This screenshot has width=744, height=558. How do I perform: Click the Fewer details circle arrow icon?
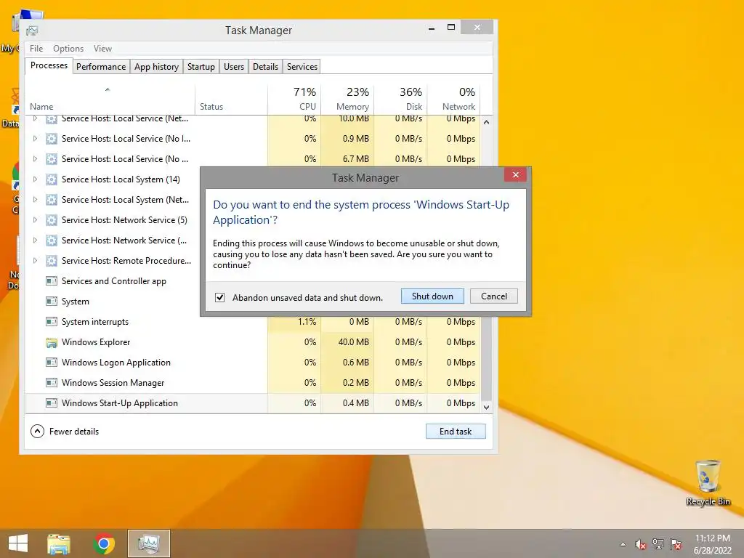click(37, 432)
